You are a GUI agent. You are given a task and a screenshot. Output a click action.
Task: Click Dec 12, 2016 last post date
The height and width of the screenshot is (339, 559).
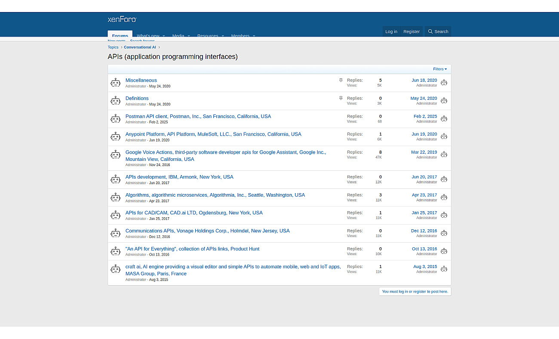[424, 231]
